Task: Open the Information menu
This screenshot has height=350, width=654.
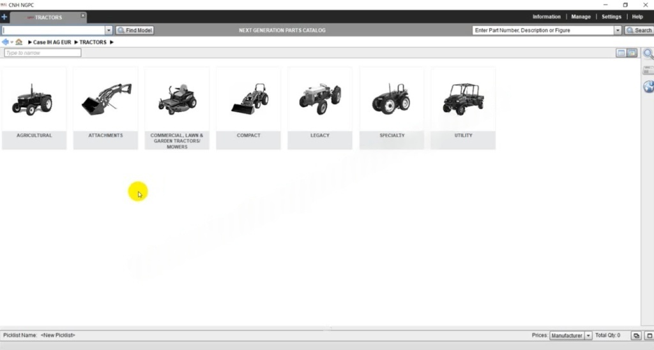Action: (x=546, y=17)
